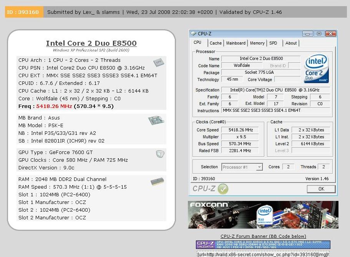
Task: Click the CPU-Z title bar app icon
Action: coord(193,33)
